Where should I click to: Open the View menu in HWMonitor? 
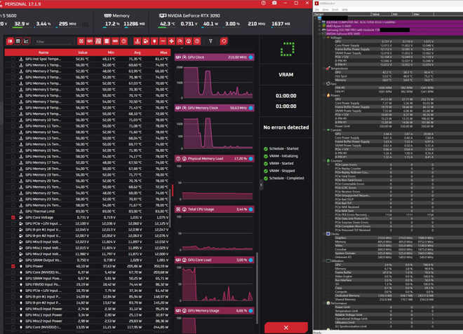(x=326, y=10)
